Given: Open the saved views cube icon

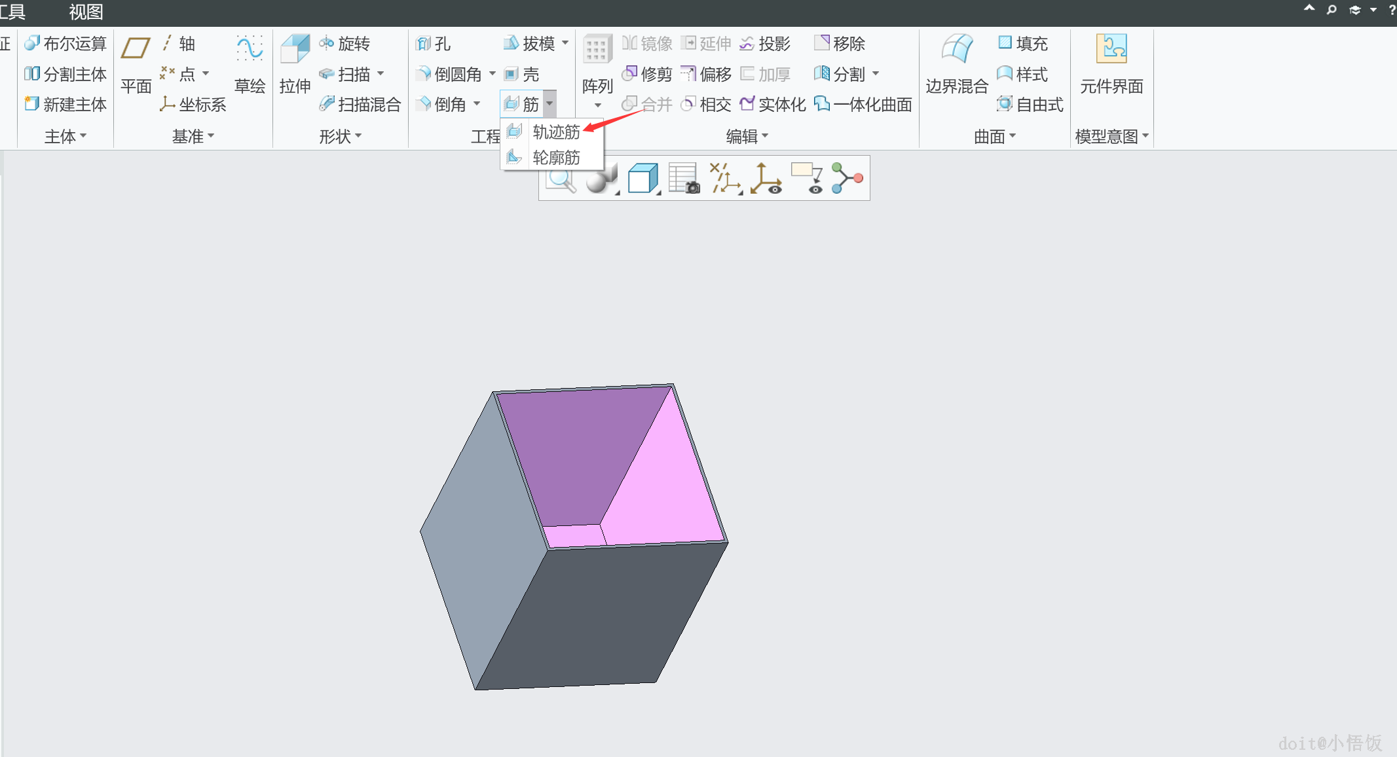Looking at the screenshot, I should (643, 178).
